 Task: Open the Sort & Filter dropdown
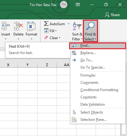(82, 39)
